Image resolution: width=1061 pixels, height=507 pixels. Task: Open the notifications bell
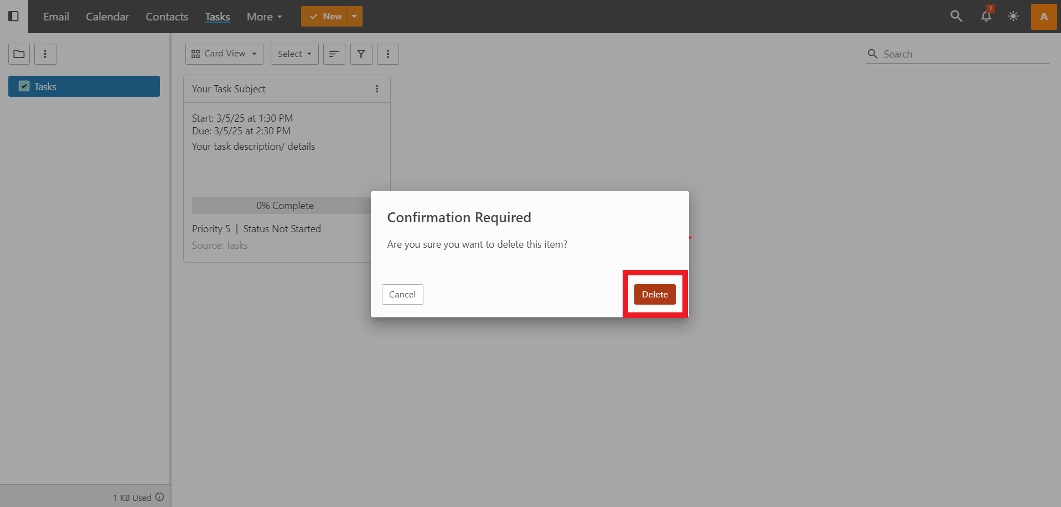pos(986,17)
